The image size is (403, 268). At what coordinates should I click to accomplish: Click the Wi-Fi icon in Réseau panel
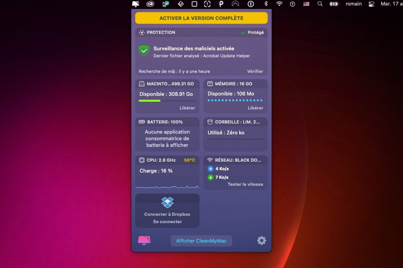point(210,160)
